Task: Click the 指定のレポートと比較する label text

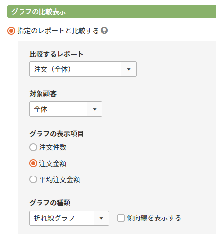Action: (x=58, y=31)
